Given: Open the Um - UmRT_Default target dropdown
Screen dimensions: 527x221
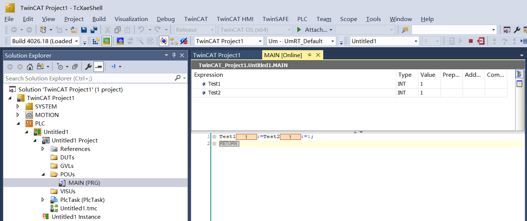Looking at the screenshot, I should 333,41.
